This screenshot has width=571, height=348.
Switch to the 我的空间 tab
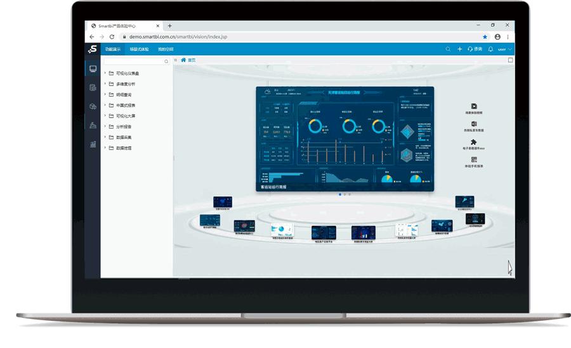point(166,49)
